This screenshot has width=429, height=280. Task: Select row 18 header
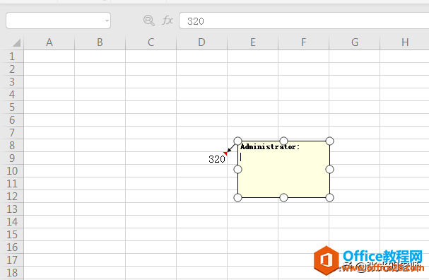pyautogui.click(x=12, y=273)
